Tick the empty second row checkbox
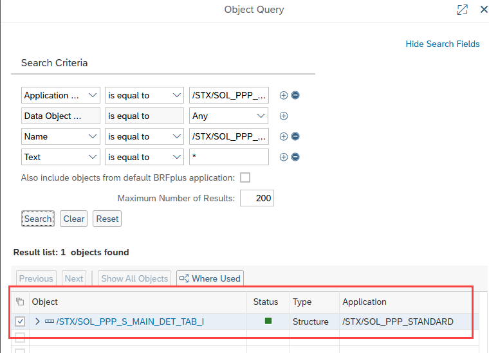This screenshot has height=353, width=489. (20, 338)
